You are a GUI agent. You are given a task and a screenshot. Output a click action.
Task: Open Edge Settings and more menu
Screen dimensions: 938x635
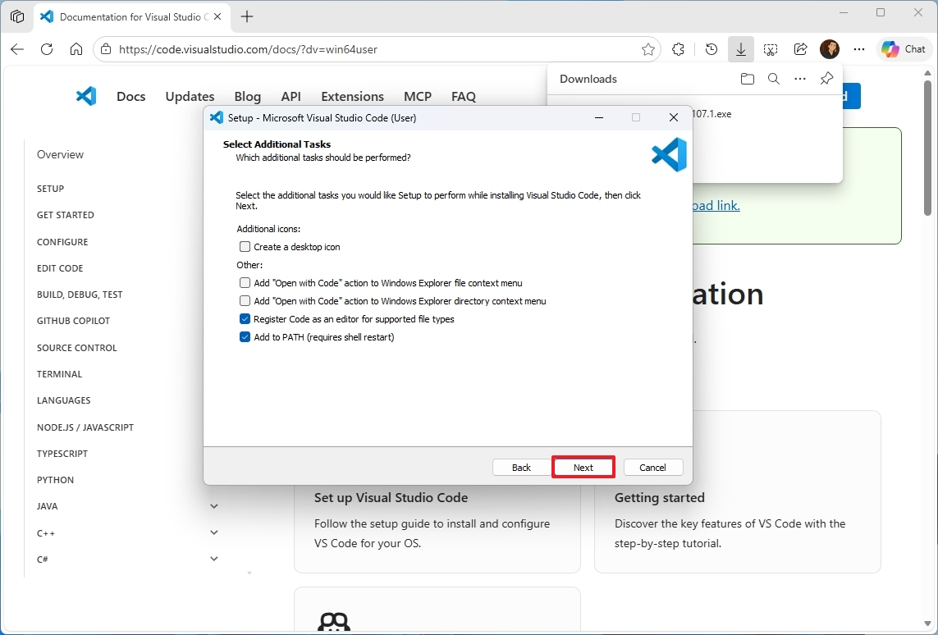859,49
